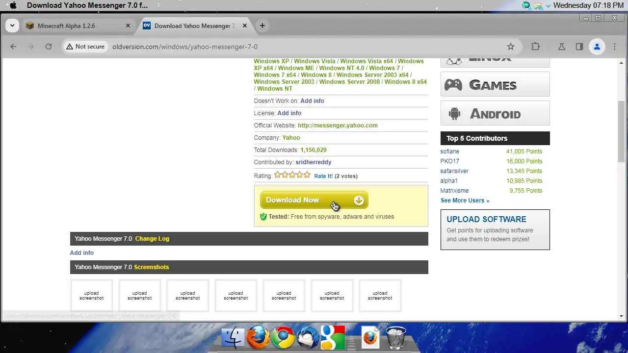
Task: Click the Not secure site info badge
Action: click(85, 47)
